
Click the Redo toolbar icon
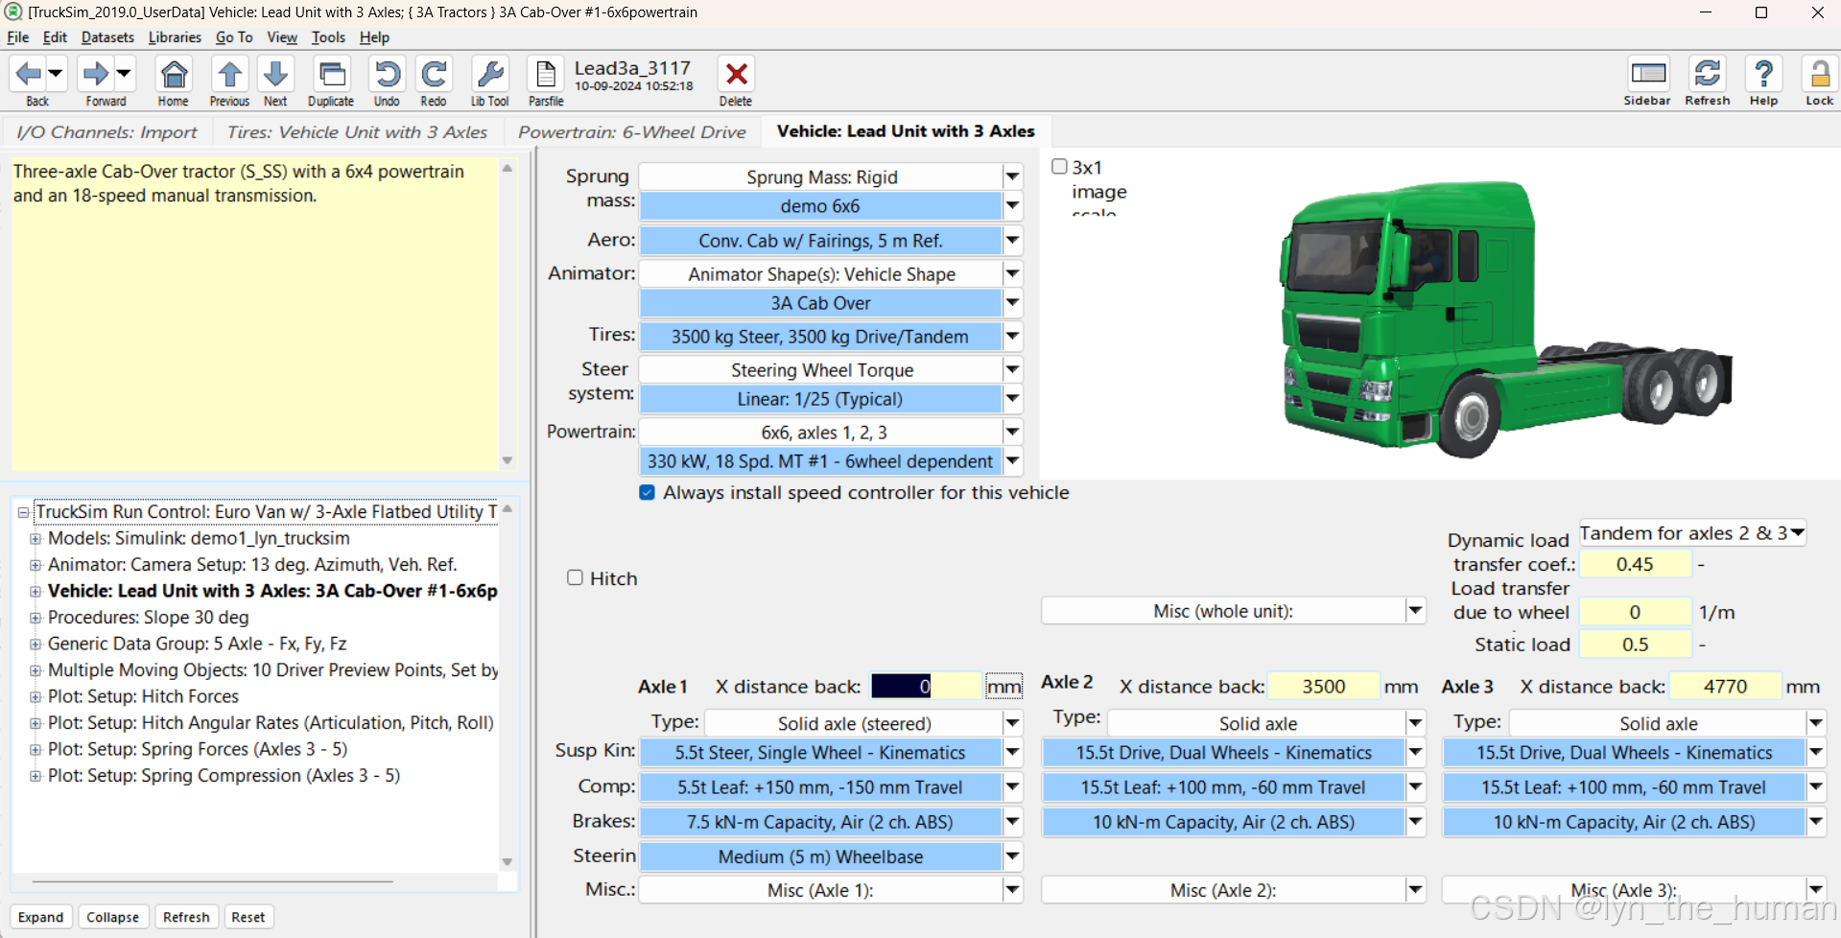click(434, 74)
